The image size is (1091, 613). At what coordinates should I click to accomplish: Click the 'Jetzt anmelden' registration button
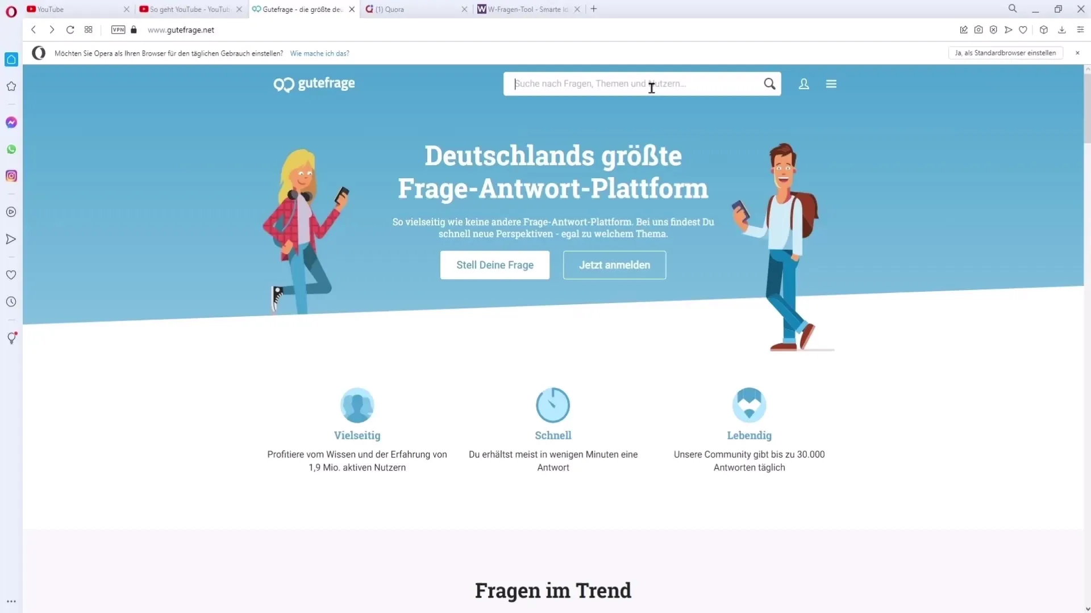pyautogui.click(x=614, y=265)
